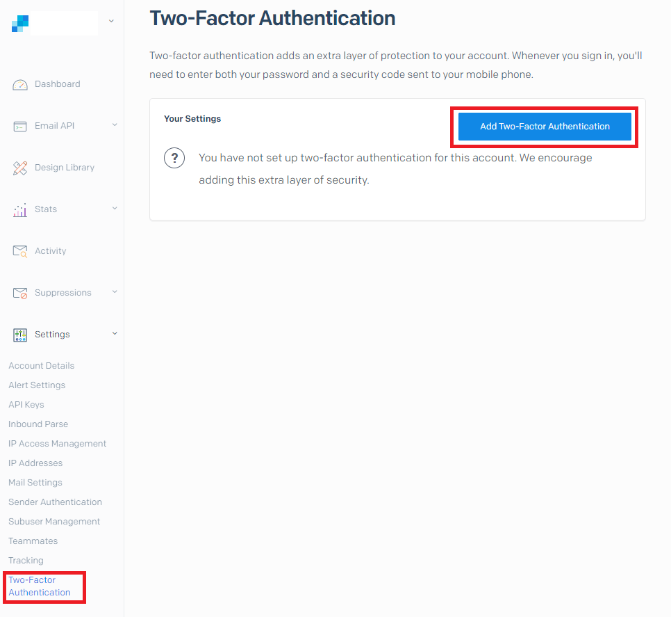
Task: Open Design Library pencil-ruler icon
Action: (x=20, y=168)
